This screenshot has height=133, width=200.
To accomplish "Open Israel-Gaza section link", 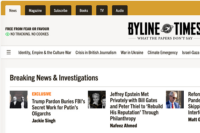I will pyautogui.click(x=191, y=53).
